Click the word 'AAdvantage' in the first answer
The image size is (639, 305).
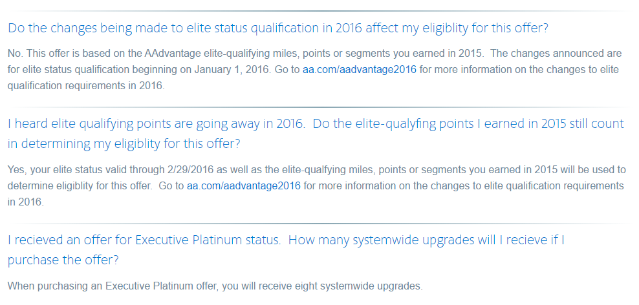169,54
